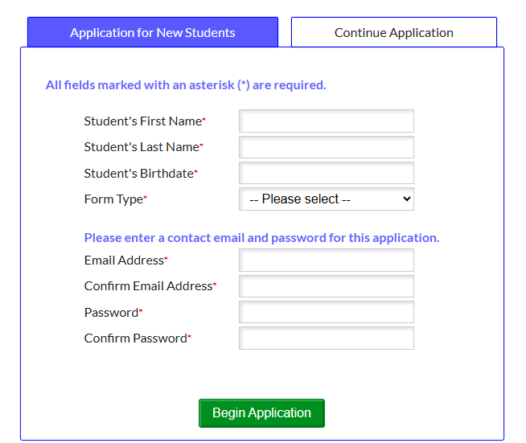Click into the Email Address field
The image size is (526, 443).
click(x=327, y=260)
